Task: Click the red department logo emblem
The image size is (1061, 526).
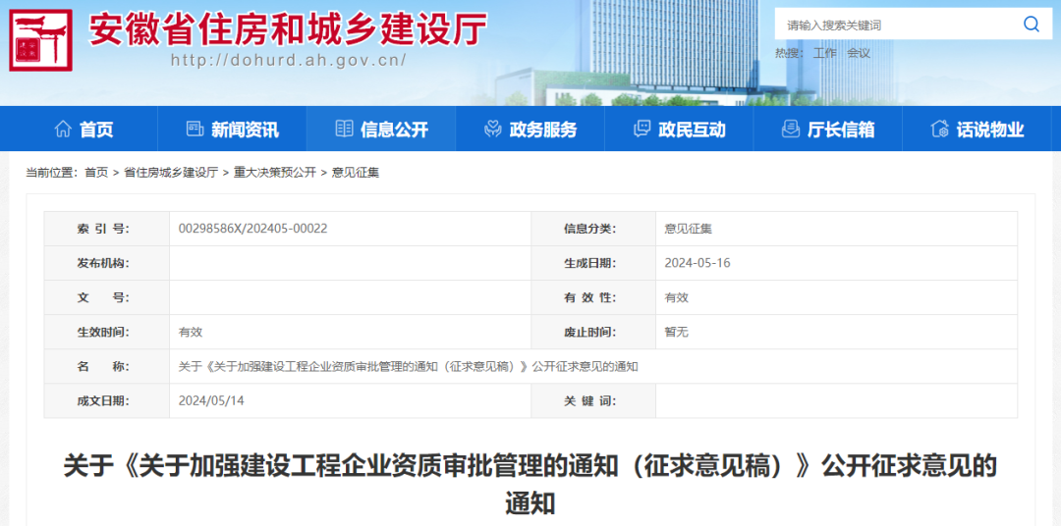Action: 40,40
